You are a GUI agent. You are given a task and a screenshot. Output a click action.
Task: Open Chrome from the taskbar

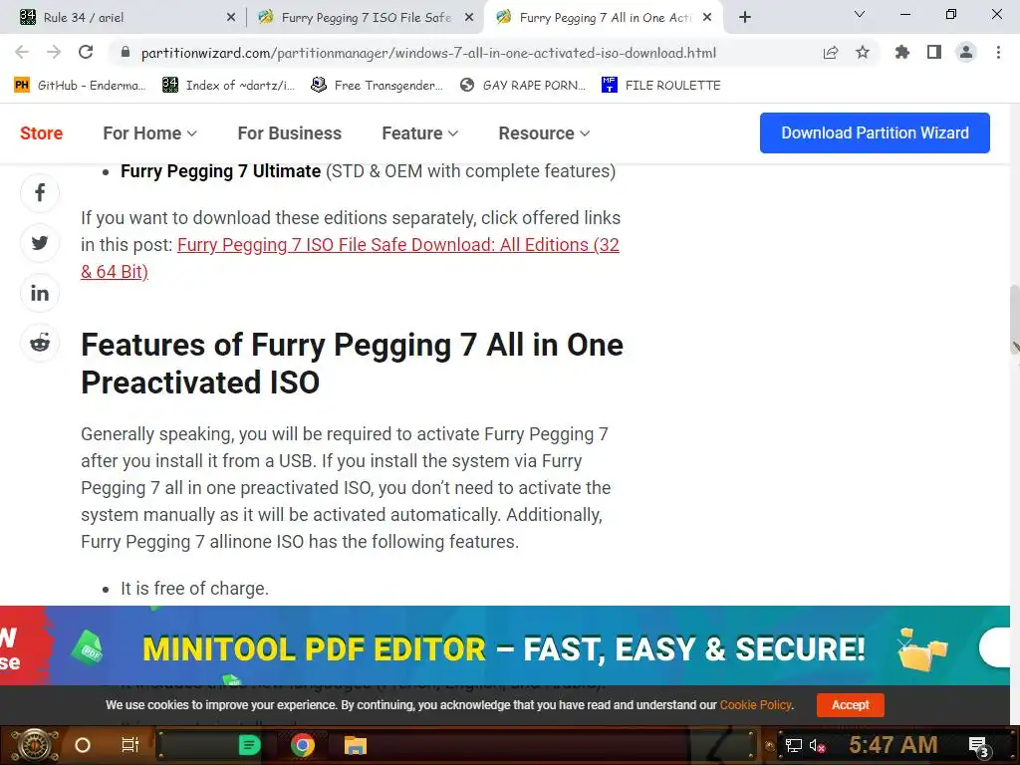point(303,745)
